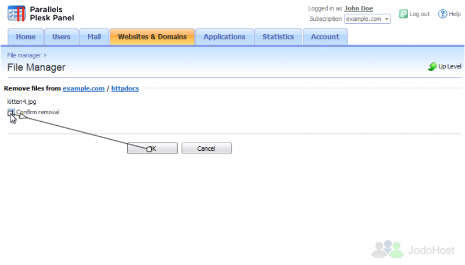
Task: Click the breadcrumb arrow after File manager
Action: [x=45, y=55]
